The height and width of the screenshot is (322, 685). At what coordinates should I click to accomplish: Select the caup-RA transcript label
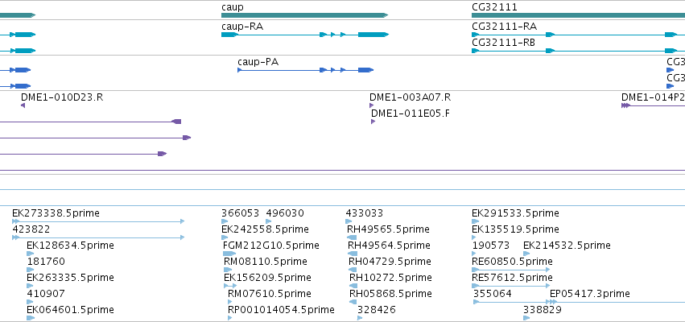click(x=242, y=27)
